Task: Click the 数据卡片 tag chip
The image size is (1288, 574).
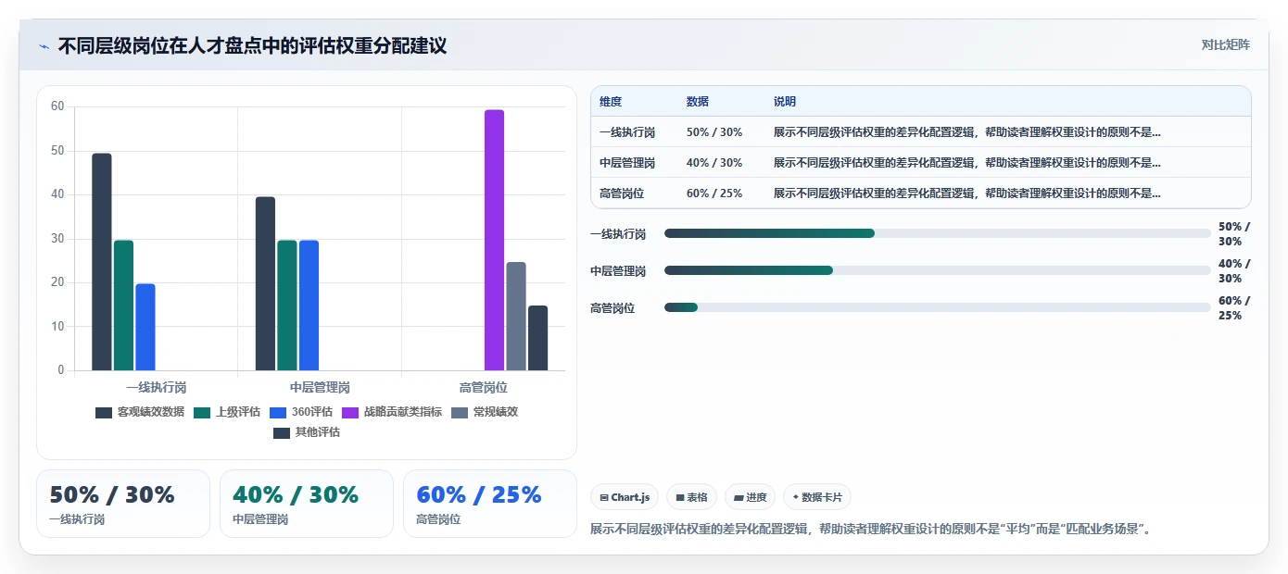Action: tap(817, 497)
